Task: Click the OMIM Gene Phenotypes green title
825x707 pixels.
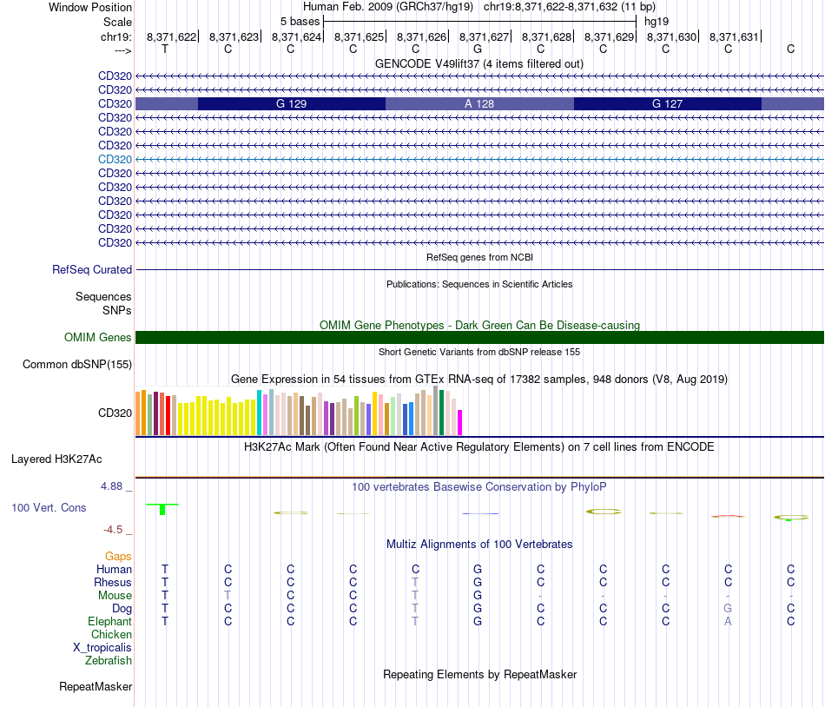Action: coord(479,325)
